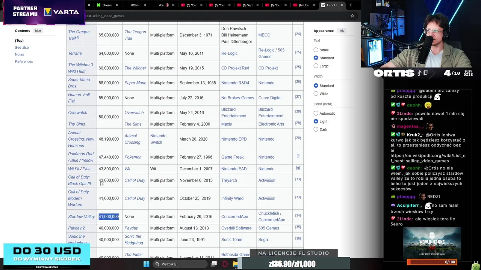Select Standard text size
481x270 pixels.
316,58
